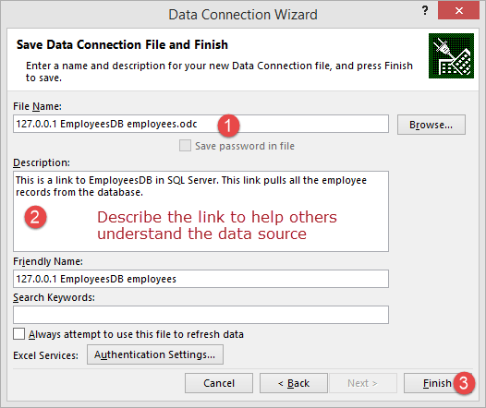Focus the Friendly Name field

pyautogui.click(x=200, y=279)
